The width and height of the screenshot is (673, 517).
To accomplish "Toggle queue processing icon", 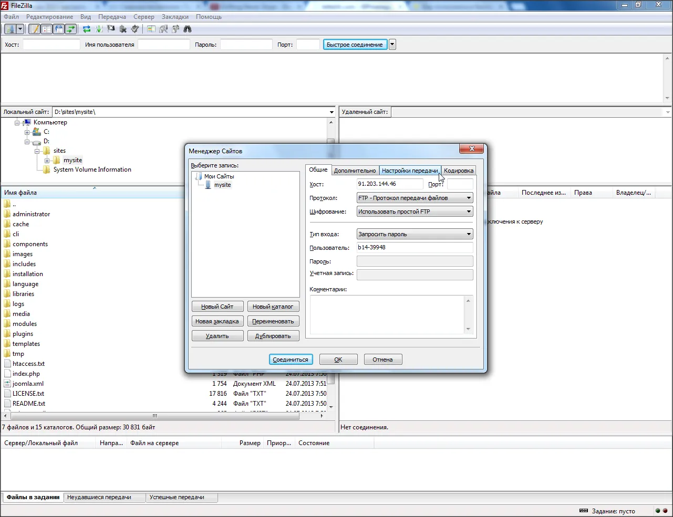I will pyautogui.click(x=99, y=29).
